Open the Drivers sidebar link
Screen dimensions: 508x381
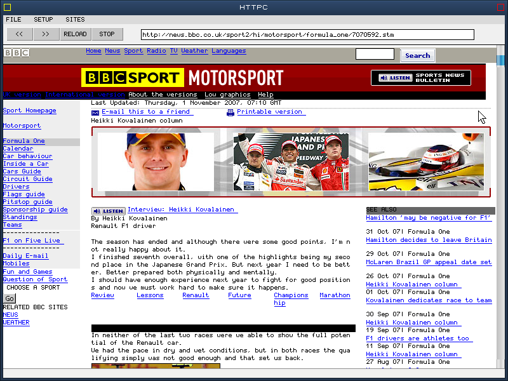pyautogui.click(x=17, y=187)
